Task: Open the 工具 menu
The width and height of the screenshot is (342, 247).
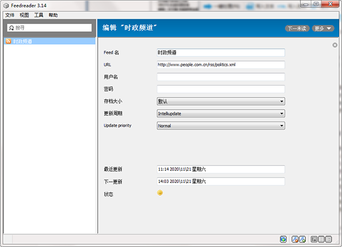Action: (x=39, y=15)
